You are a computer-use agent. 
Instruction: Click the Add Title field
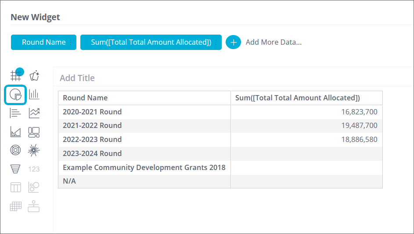click(77, 78)
